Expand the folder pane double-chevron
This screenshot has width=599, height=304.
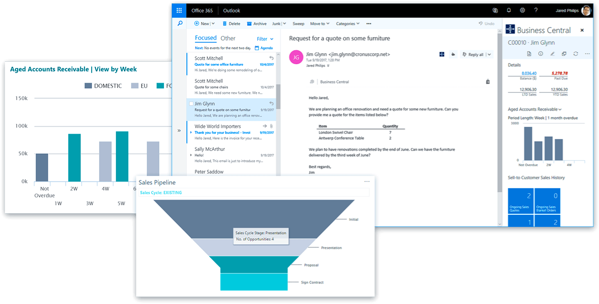pos(179,131)
